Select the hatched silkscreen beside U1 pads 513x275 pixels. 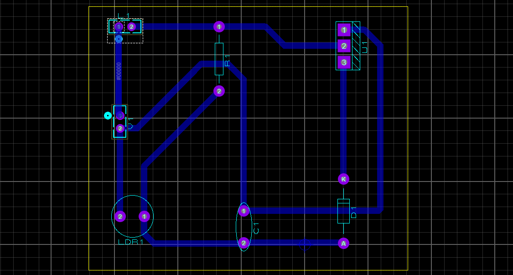[356, 46]
